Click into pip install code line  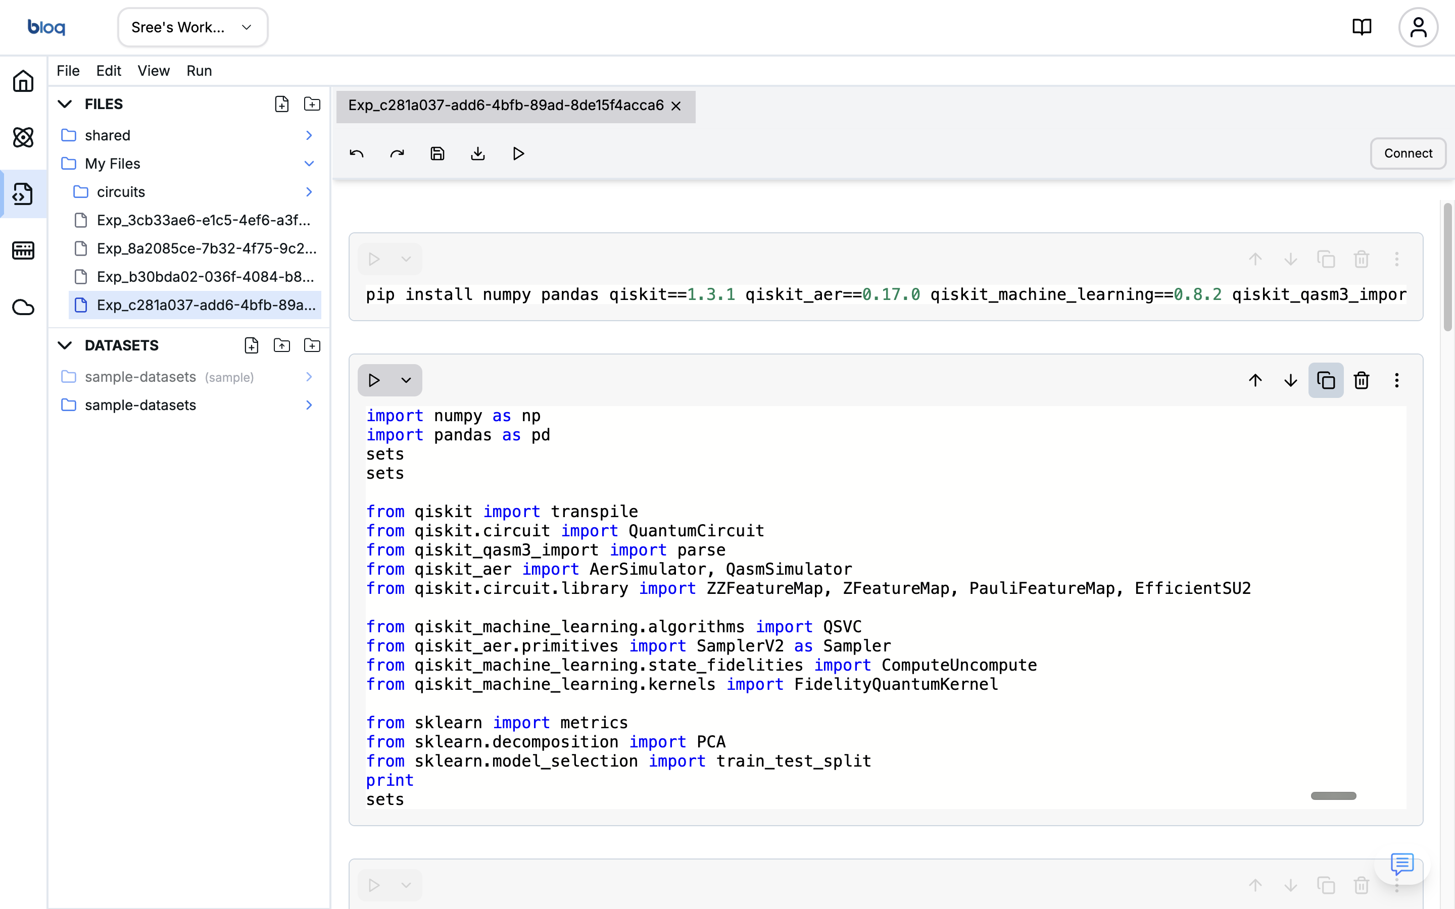click(886, 294)
